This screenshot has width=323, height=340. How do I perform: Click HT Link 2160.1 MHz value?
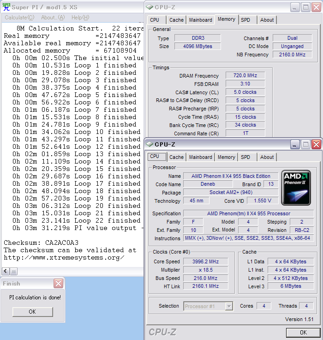pyautogui.click(x=206, y=286)
